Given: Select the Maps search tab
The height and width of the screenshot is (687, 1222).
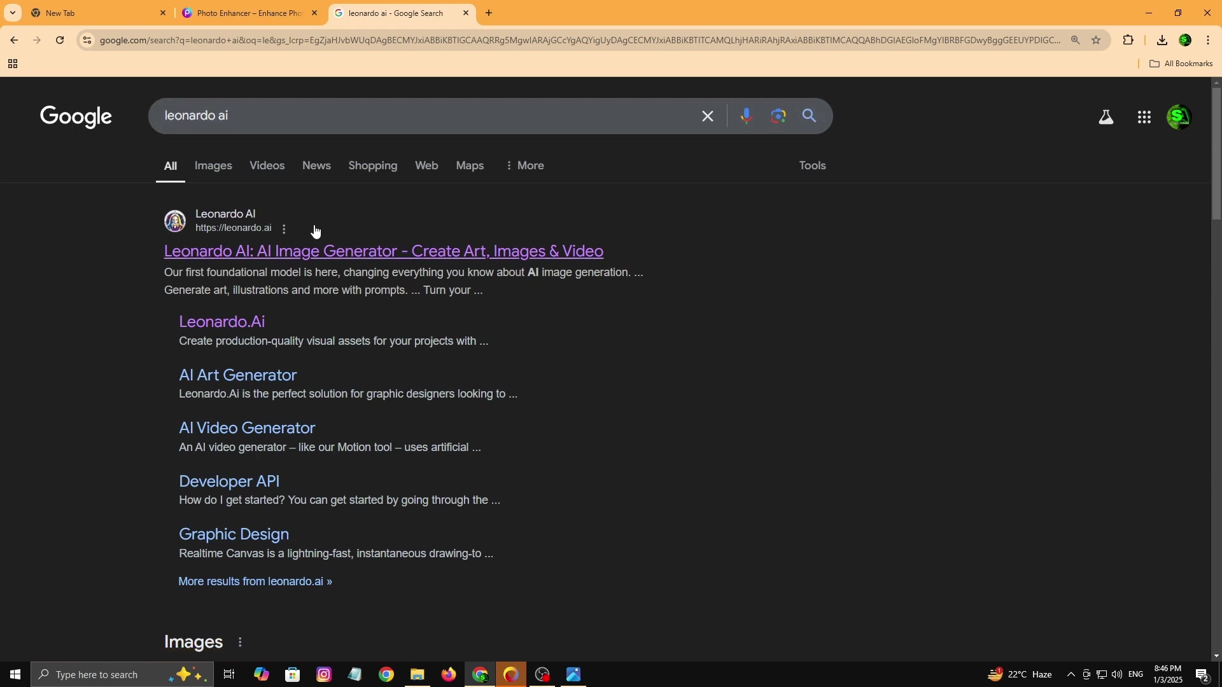Looking at the screenshot, I should point(470,165).
